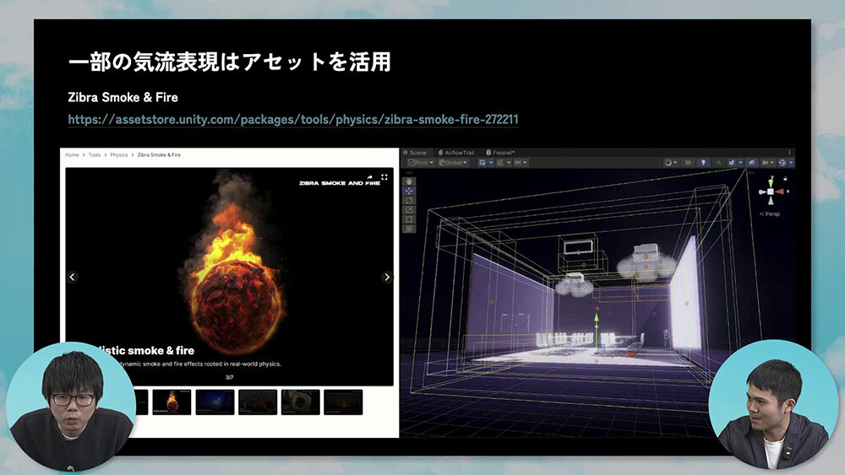Image resolution: width=845 pixels, height=475 pixels.
Task: Open the Zibra asset store URL
Action: point(293,120)
